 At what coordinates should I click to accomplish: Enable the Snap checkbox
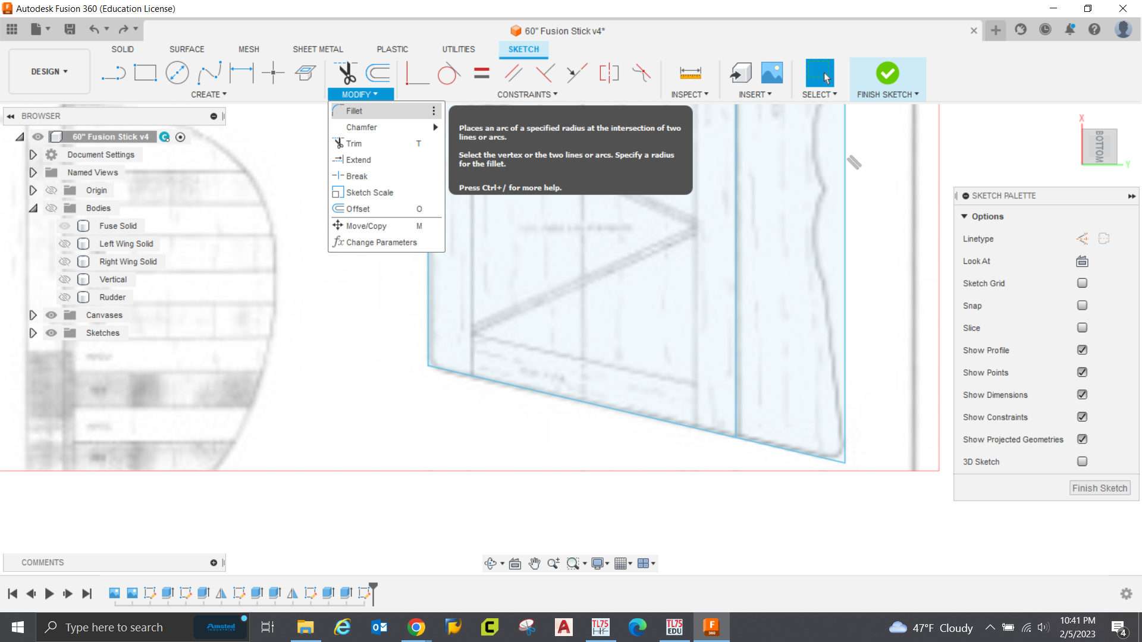click(1082, 306)
